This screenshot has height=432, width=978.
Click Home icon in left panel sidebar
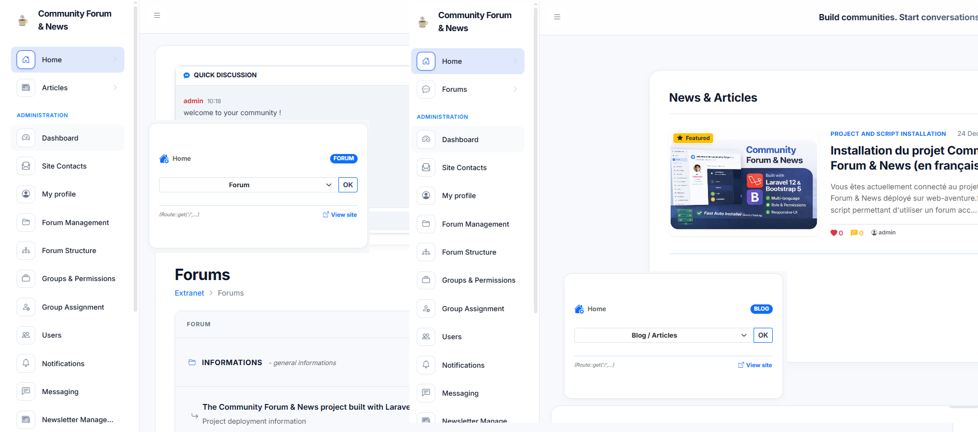[x=26, y=60]
